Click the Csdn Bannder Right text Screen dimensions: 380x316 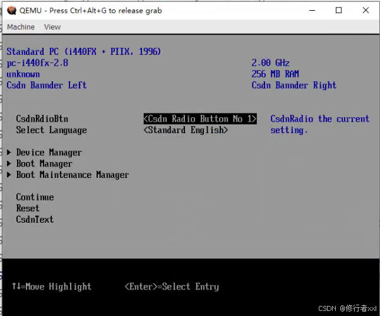tap(294, 85)
